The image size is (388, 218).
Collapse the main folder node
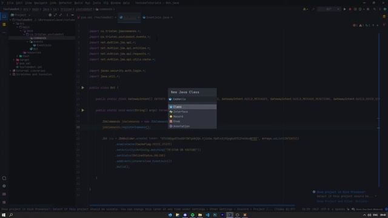[x=18, y=27]
